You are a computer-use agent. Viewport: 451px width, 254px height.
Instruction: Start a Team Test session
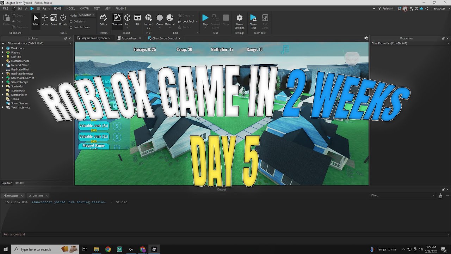coord(253,22)
